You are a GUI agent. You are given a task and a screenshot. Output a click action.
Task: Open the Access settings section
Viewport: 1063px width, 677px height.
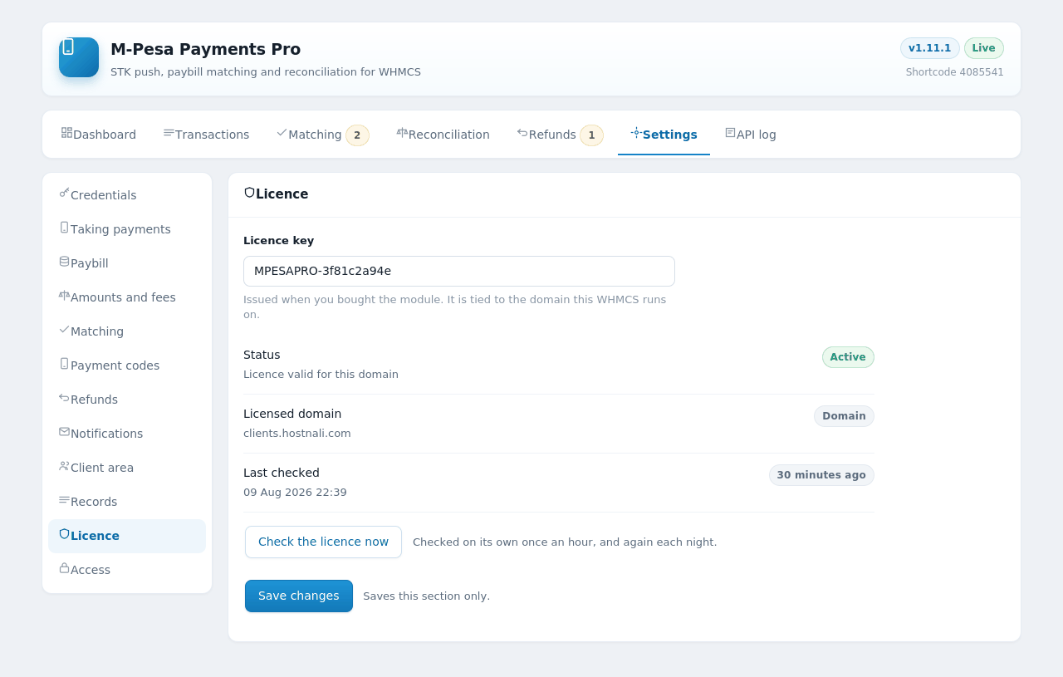pyautogui.click(x=127, y=570)
